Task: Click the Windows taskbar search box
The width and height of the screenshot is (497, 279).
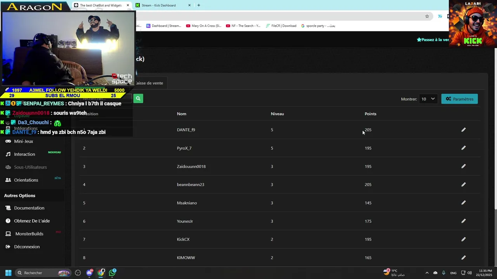Action: point(43,273)
